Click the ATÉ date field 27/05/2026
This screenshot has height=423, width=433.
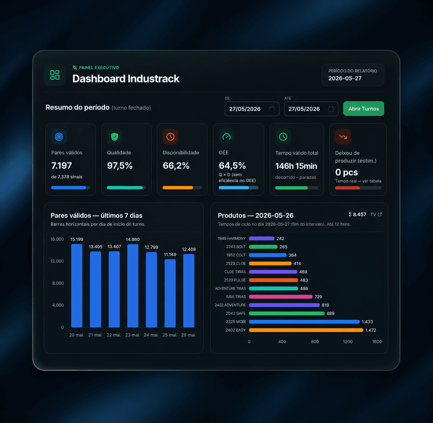pyautogui.click(x=311, y=109)
